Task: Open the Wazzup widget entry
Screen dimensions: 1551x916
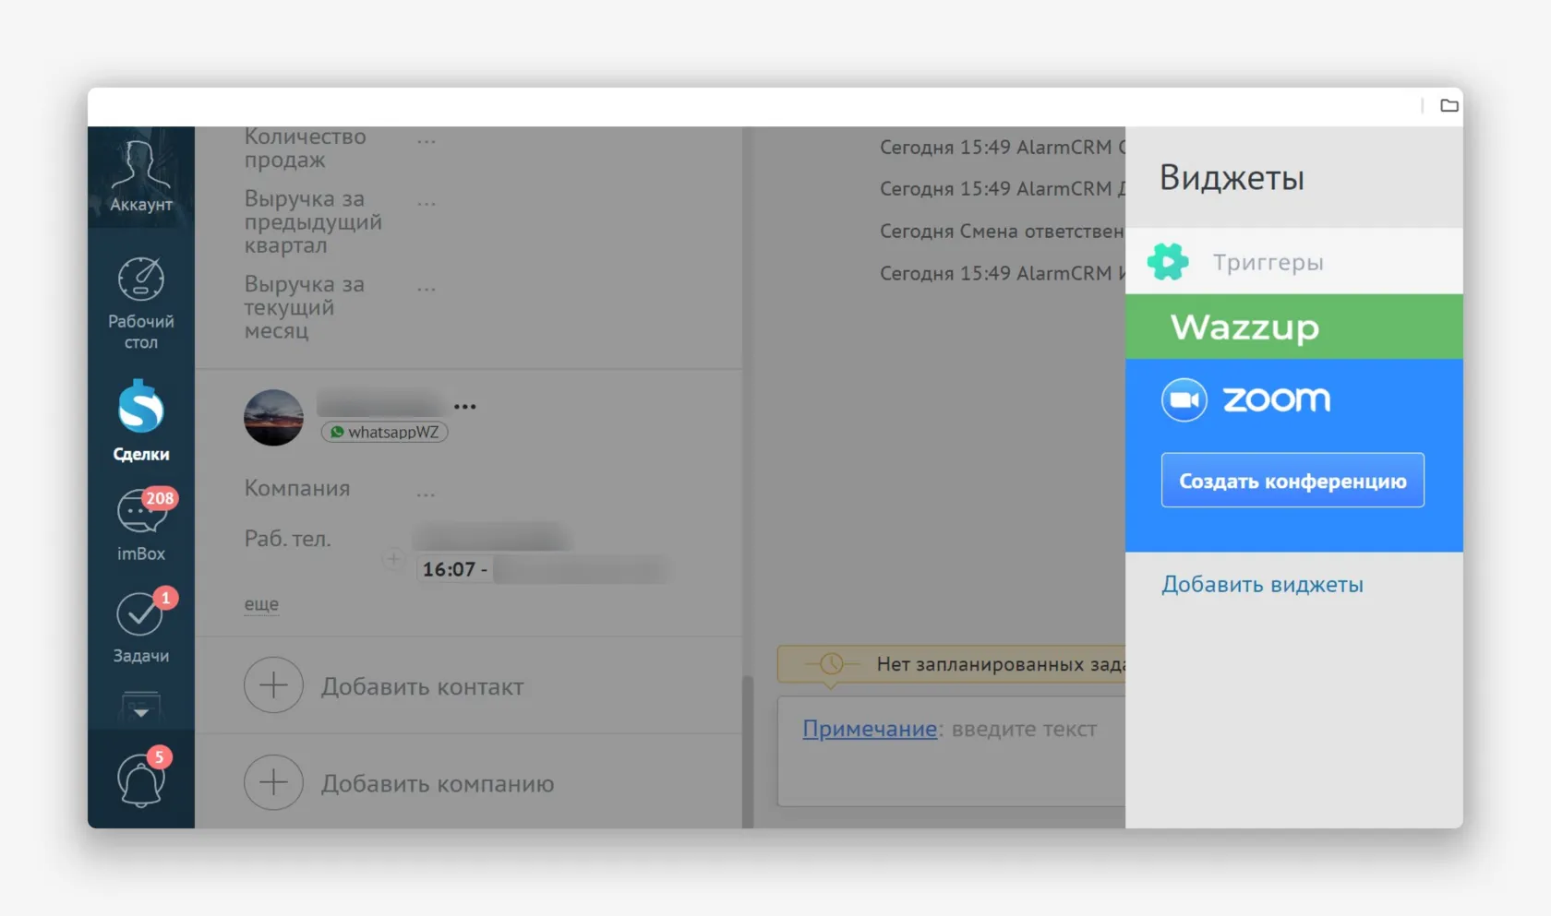Action: [x=1245, y=327]
